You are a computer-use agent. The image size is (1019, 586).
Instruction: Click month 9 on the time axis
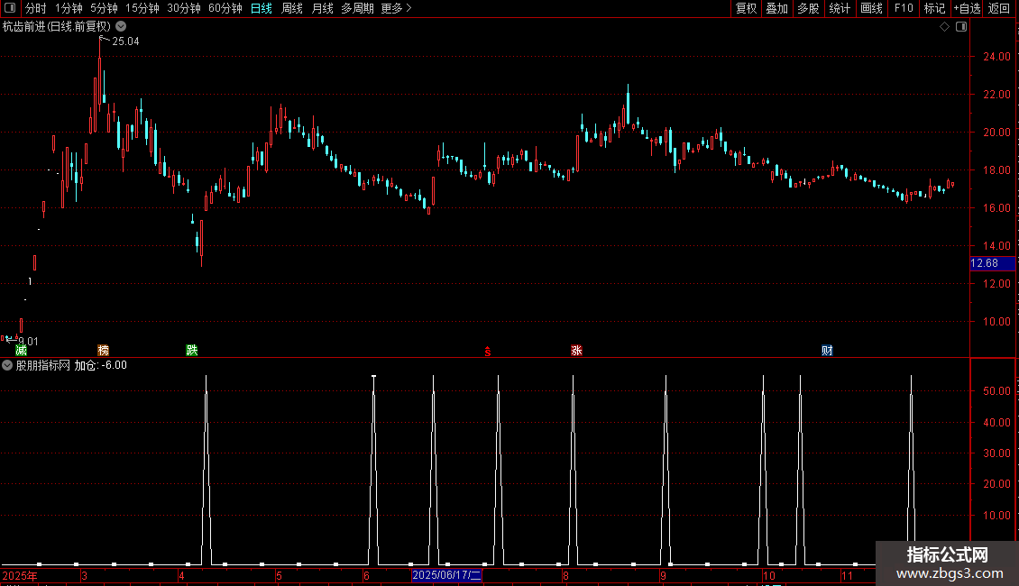(663, 576)
